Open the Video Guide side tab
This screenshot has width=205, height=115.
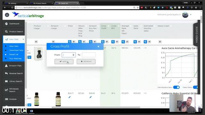click(196, 34)
